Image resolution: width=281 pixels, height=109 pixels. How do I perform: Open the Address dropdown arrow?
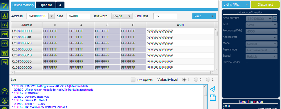coord(52,16)
